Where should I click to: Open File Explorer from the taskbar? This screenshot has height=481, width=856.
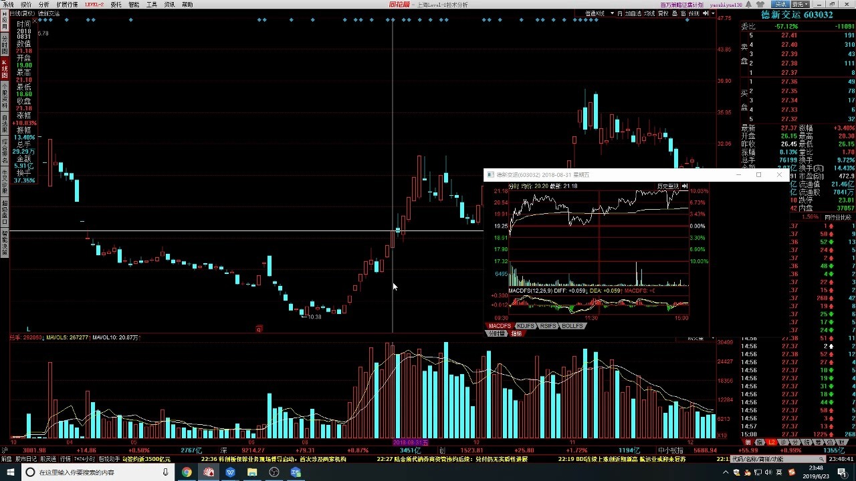(x=252, y=472)
